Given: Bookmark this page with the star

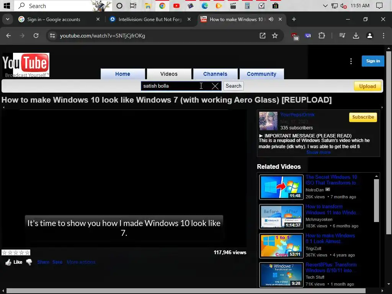Looking at the screenshot, I should coord(275,36).
